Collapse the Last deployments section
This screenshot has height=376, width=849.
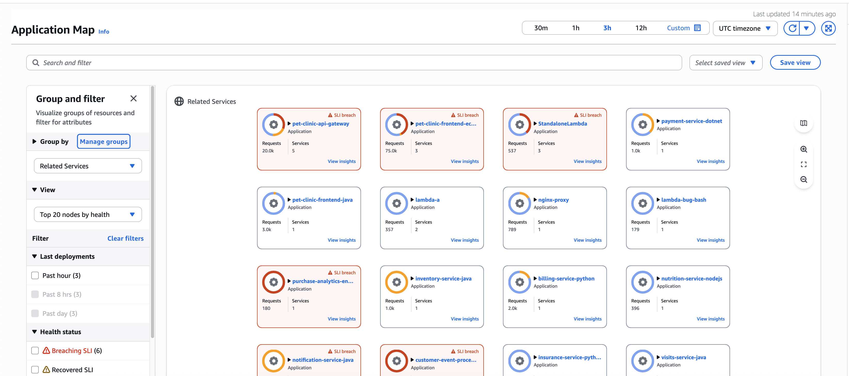(x=34, y=256)
